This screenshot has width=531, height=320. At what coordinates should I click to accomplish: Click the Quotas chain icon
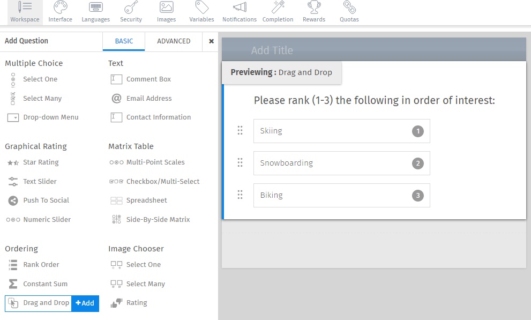(x=349, y=8)
